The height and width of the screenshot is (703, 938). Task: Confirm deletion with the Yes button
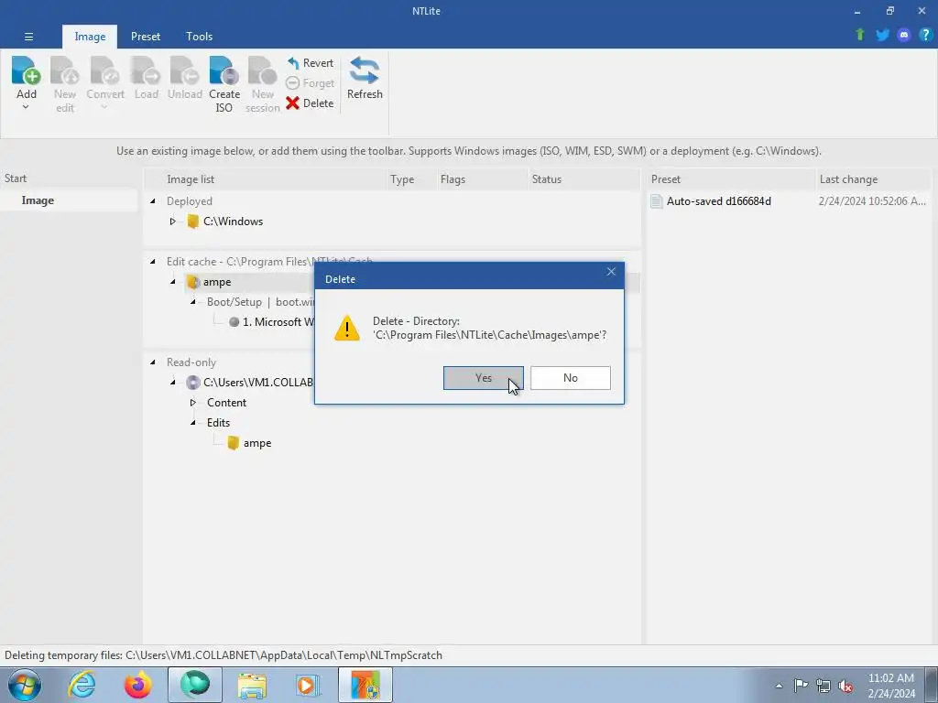(x=484, y=378)
